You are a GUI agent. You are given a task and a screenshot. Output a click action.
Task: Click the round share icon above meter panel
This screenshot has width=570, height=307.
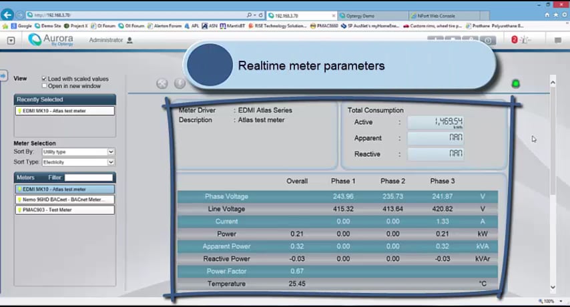pos(162,83)
